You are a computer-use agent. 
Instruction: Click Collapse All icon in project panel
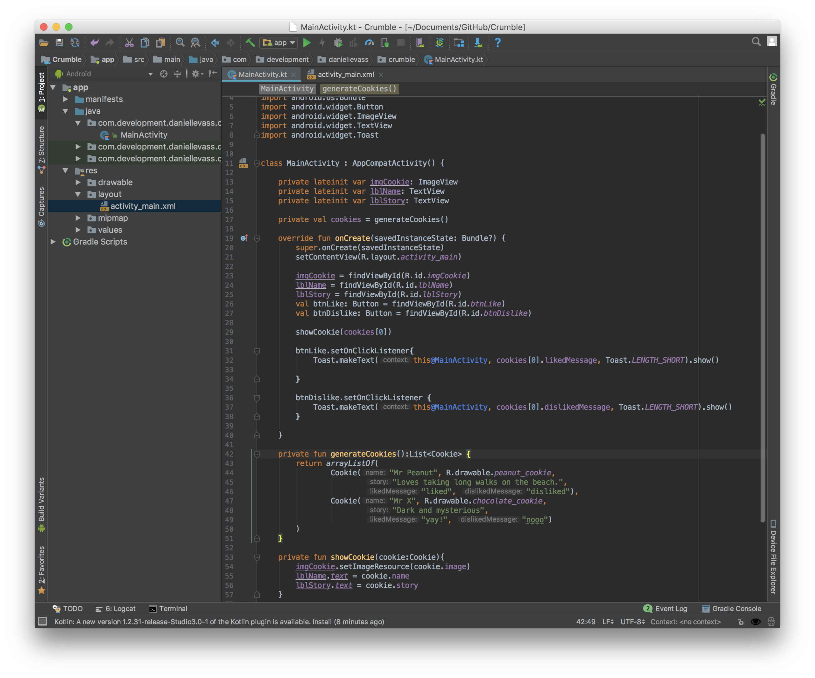[x=177, y=74]
